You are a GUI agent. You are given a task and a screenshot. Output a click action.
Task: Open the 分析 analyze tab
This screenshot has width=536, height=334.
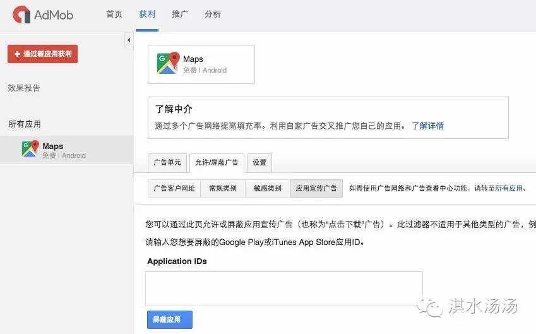[213, 15]
